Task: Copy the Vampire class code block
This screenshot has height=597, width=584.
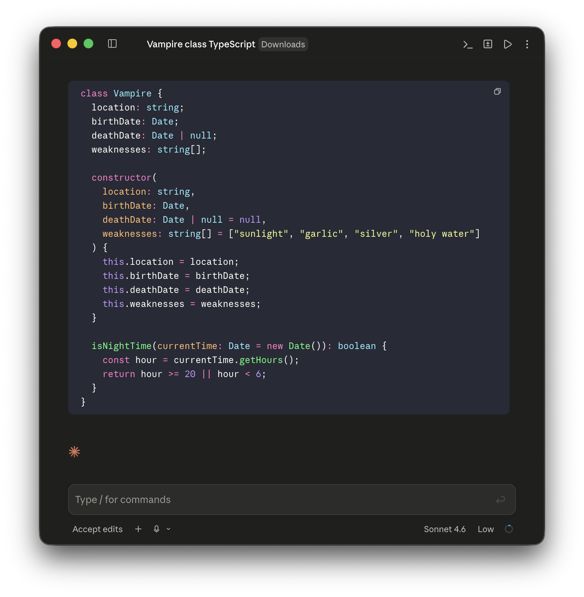Action: [497, 92]
